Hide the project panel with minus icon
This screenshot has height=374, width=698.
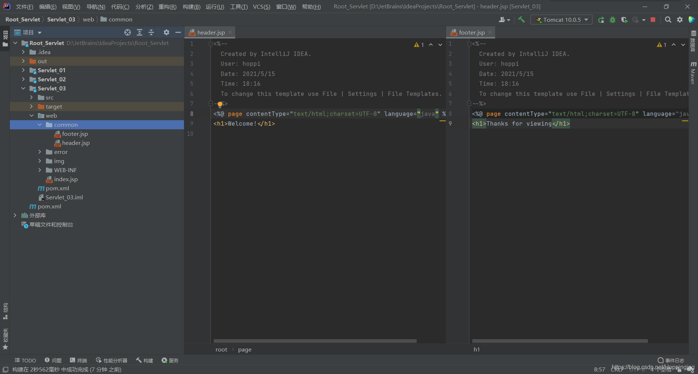tap(178, 32)
